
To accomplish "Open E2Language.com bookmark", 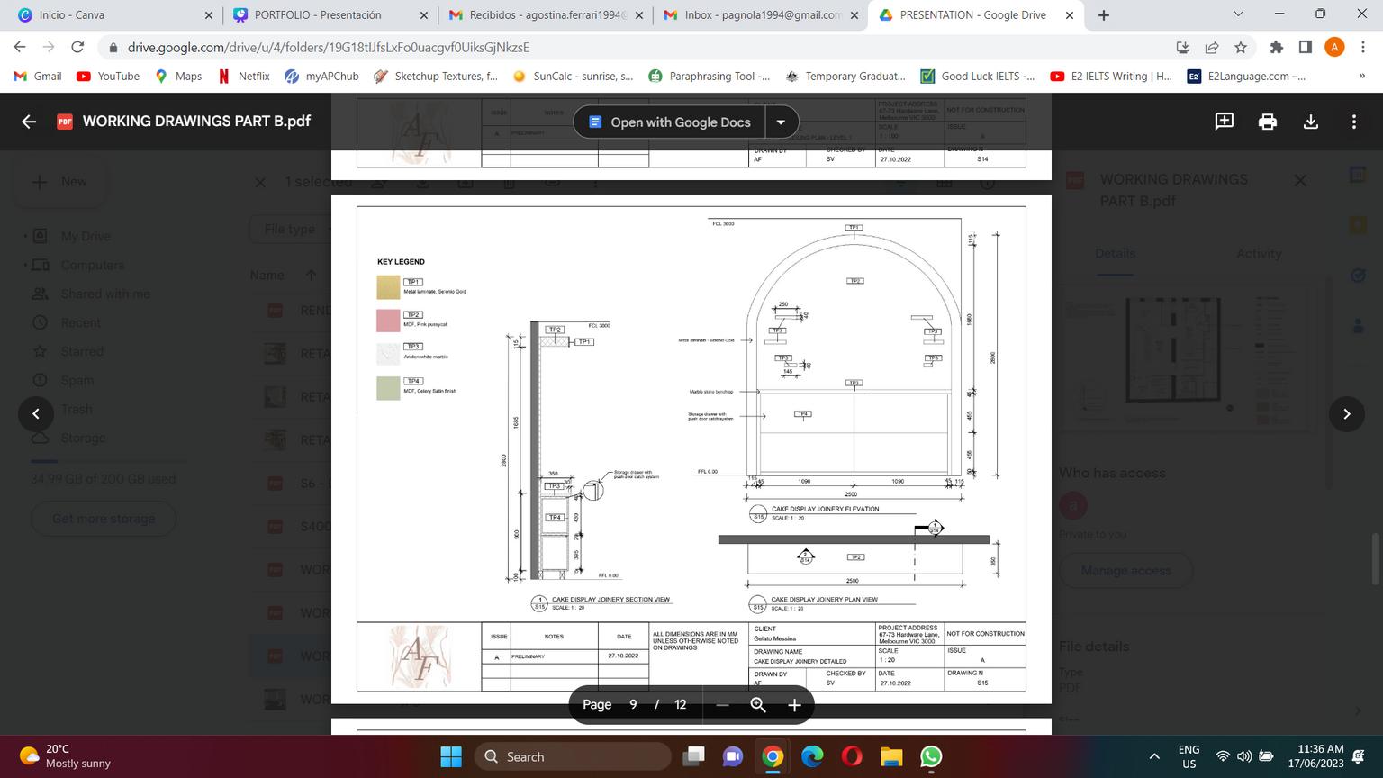I will (1247, 77).
